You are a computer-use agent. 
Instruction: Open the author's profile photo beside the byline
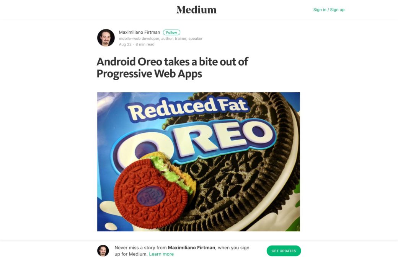106,37
